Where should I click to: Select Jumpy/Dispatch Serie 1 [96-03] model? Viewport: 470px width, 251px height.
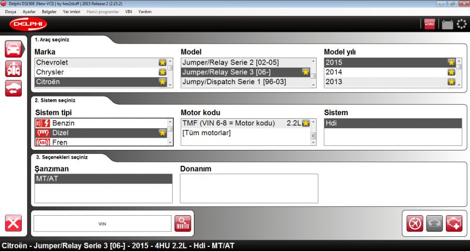(246, 82)
